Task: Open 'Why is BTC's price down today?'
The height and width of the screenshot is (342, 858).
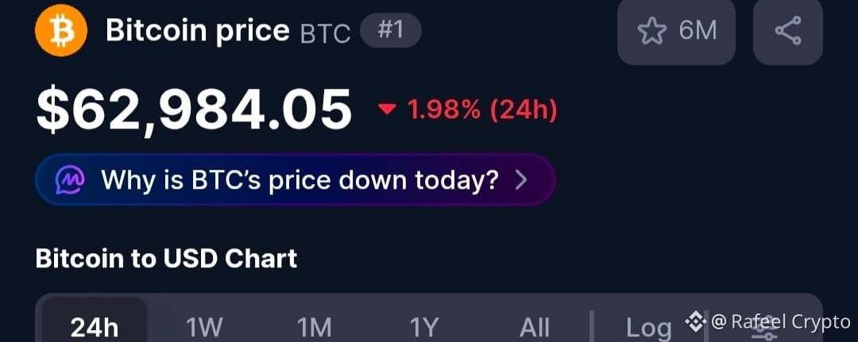Action: click(x=296, y=180)
